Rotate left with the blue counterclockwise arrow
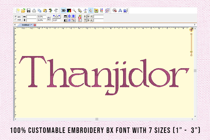The image size is (210, 140). tap(54, 16)
